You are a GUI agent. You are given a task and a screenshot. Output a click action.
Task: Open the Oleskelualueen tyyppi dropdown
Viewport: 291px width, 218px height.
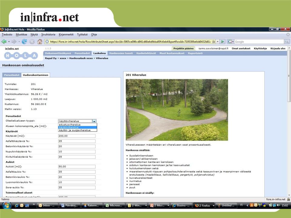[x=94, y=121]
